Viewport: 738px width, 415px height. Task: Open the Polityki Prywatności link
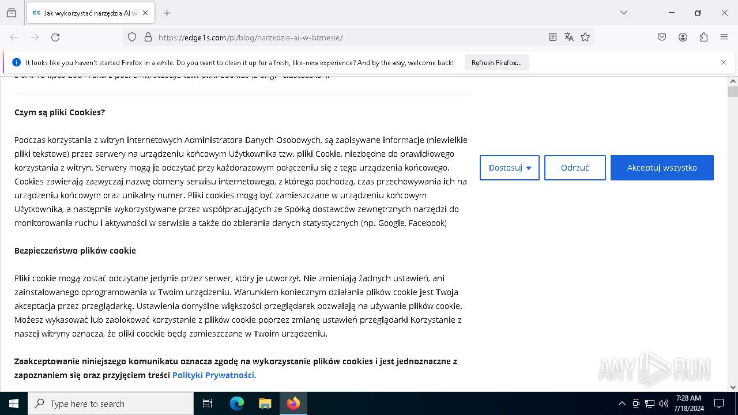(214, 375)
